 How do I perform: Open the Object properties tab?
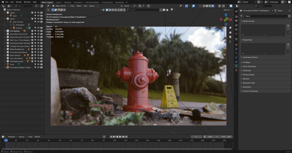tap(236, 45)
